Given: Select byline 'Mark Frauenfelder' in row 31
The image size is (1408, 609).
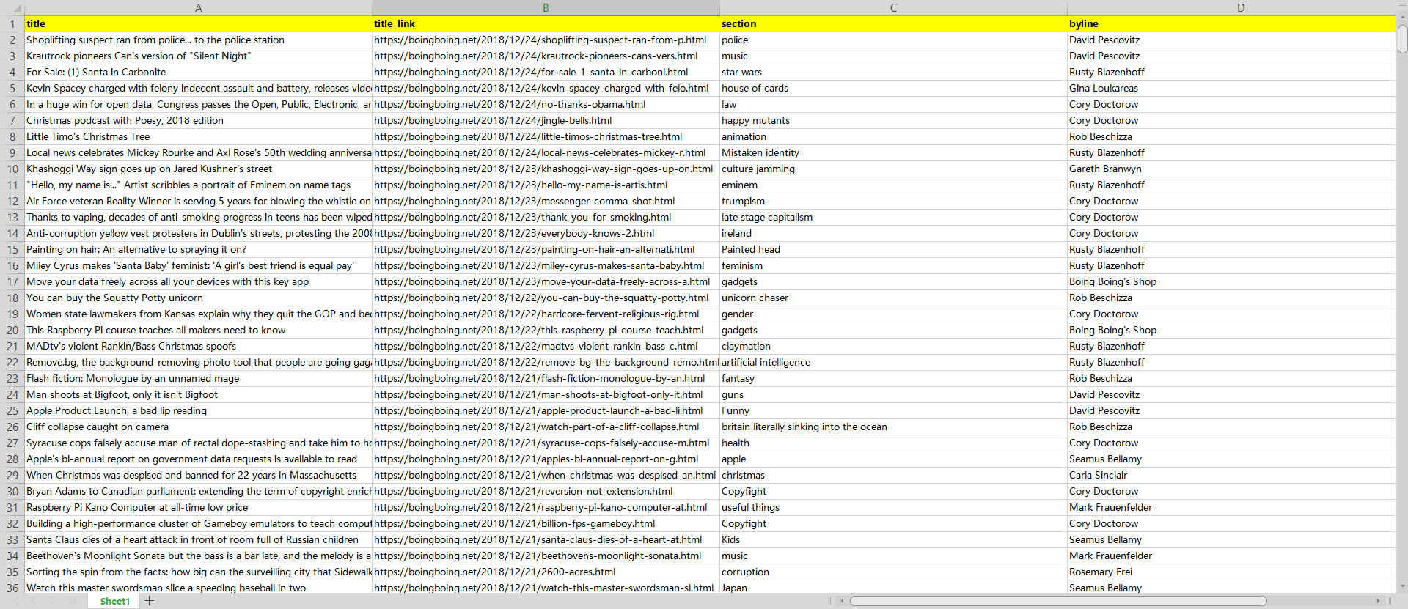Looking at the screenshot, I should point(1231,507).
